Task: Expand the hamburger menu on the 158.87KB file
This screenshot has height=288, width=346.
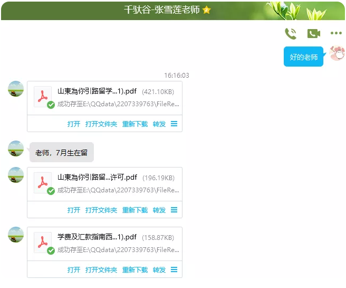Action: tap(174, 270)
